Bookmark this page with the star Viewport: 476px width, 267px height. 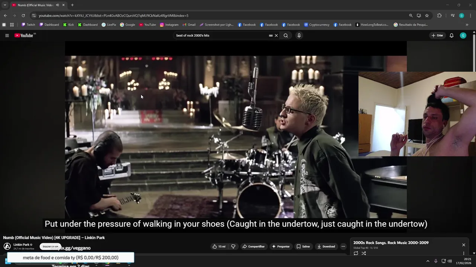click(x=427, y=16)
